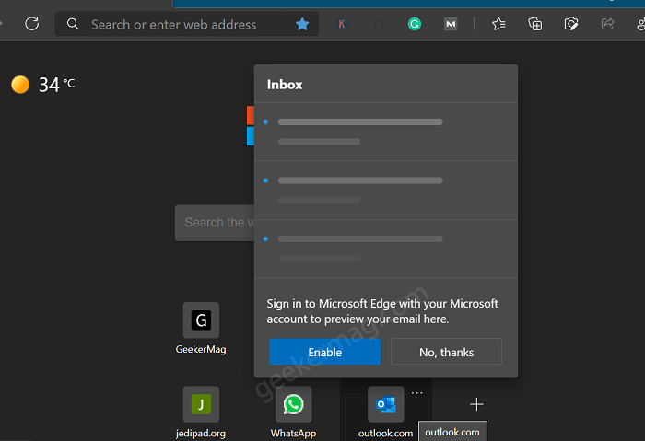Click the 'Sign in to Microsoft Edge' message text

(x=382, y=311)
